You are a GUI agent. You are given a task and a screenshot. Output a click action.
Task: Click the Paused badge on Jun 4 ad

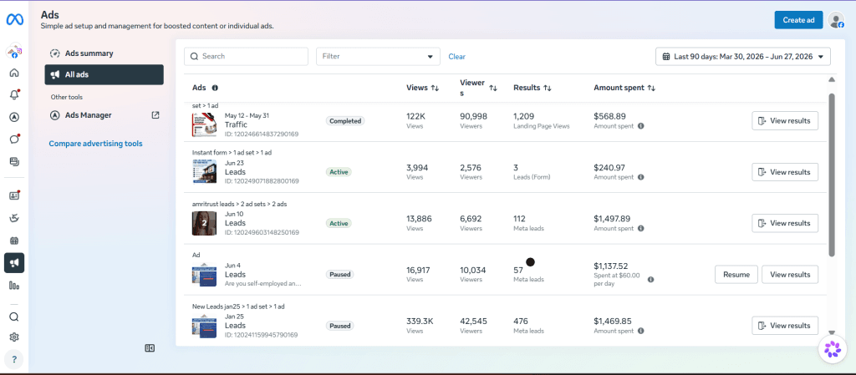click(x=339, y=275)
